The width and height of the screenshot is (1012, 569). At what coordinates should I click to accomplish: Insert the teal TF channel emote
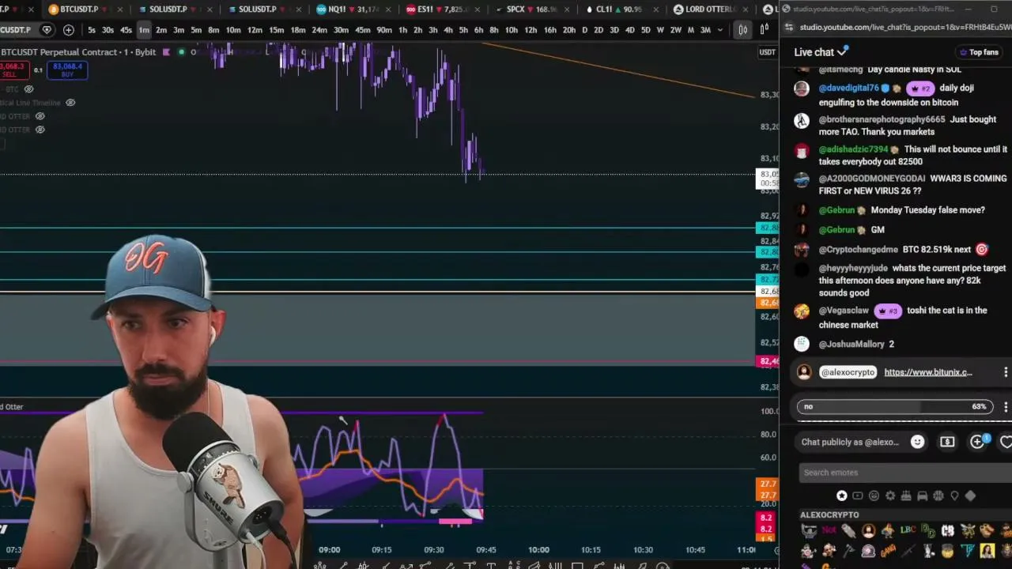pyautogui.click(x=967, y=550)
